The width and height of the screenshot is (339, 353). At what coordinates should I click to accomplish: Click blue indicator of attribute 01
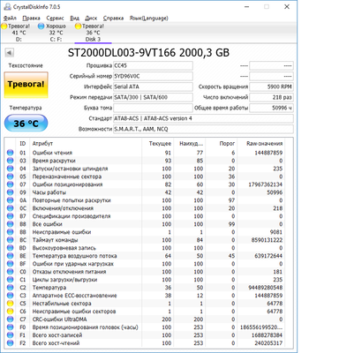click(x=10, y=153)
